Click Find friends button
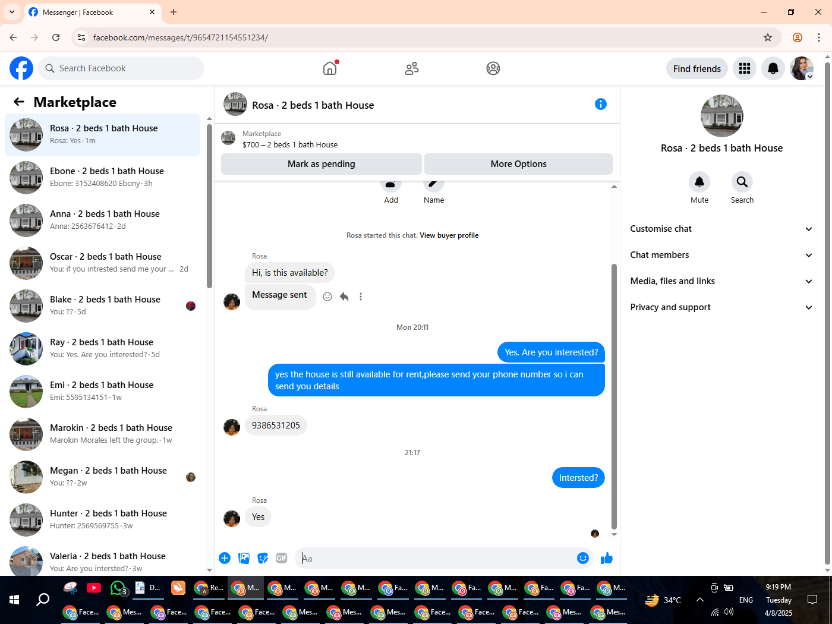The width and height of the screenshot is (832, 624). click(697, 68)
